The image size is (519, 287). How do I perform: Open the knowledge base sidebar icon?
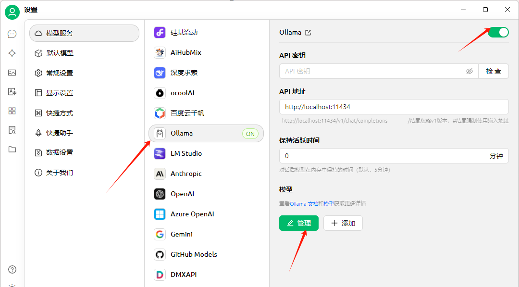12,130
